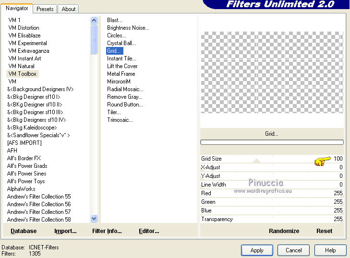This screenshot has height=258, width=350.
Task: Select VM Experimental category
Action: tap(28, 43)
